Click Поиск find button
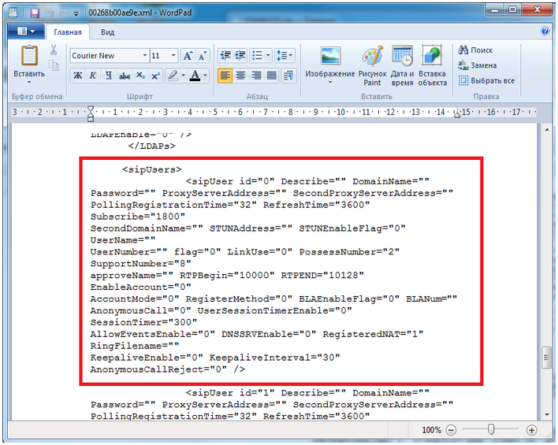The image size is (558, 445). (475, 50)
